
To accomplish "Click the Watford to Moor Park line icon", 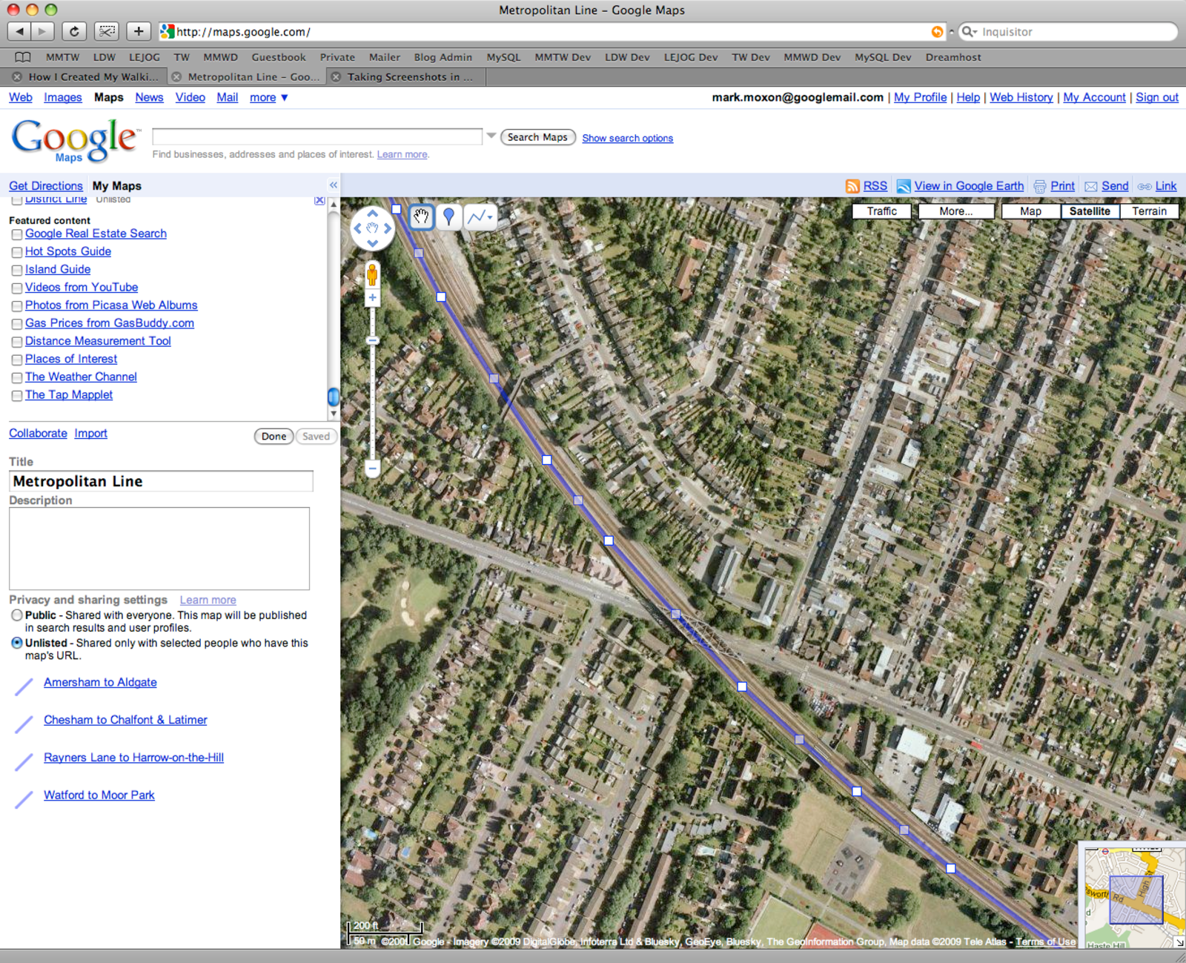I will (x=24, y=798).
